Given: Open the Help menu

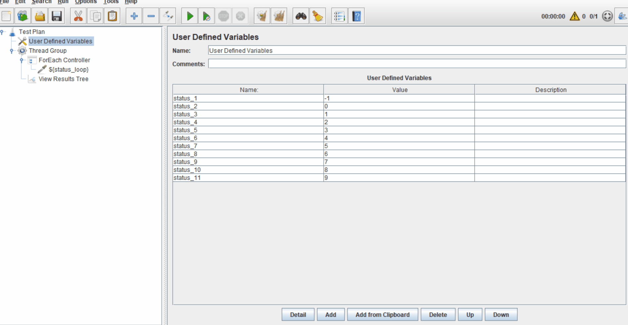Looking at the screenshot, I should click(x=131, y=2).
